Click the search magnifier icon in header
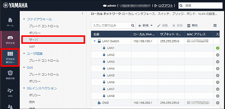This screenshot has width=225, height=109. pyautogui.click(x=181, y=6)
